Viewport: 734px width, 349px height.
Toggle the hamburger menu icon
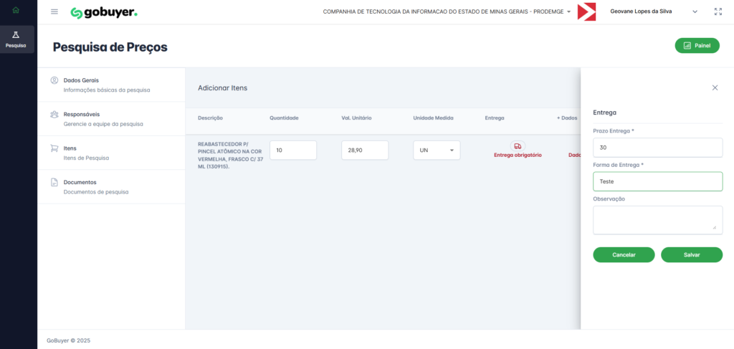54,12
